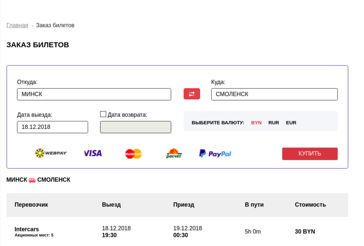Go to Главная breadcrumb link
This screenshot has width=364, height=246.
pos(17,25)
